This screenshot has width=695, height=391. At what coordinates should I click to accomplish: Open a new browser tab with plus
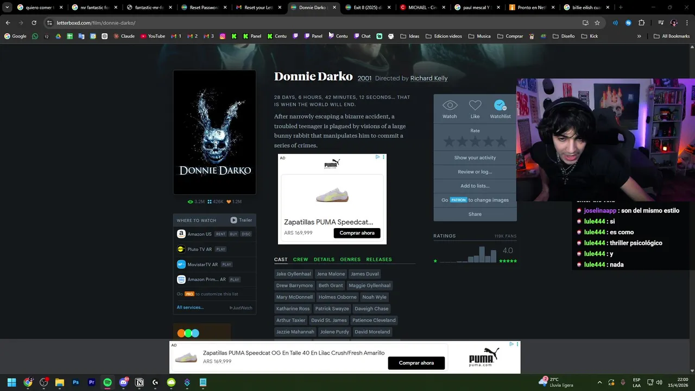coord(621,8)
